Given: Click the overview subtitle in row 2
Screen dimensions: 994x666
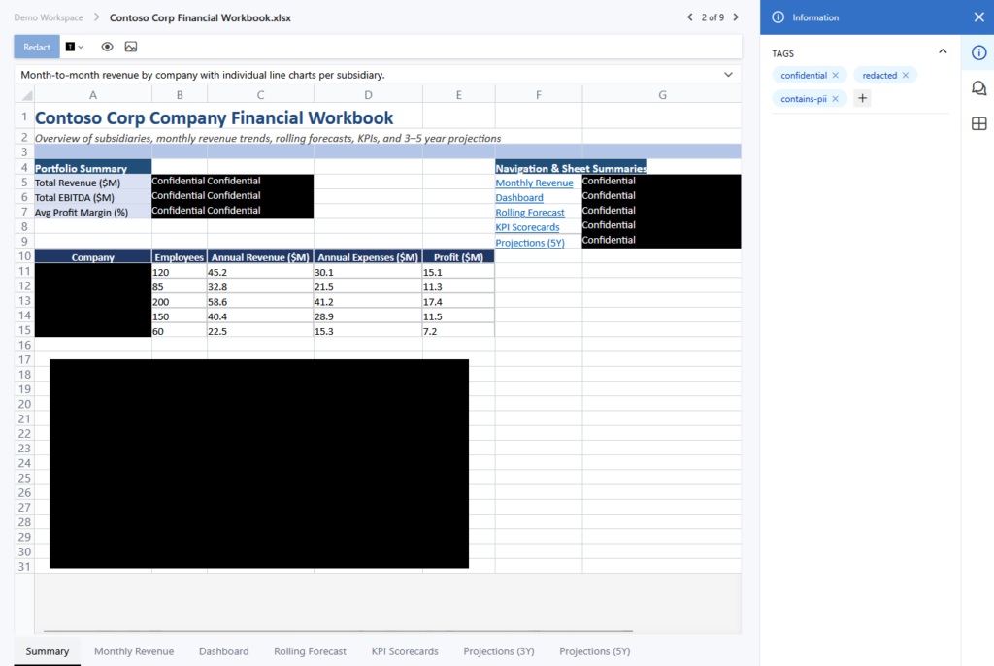Looking at the screenshot, I should 268,138.
